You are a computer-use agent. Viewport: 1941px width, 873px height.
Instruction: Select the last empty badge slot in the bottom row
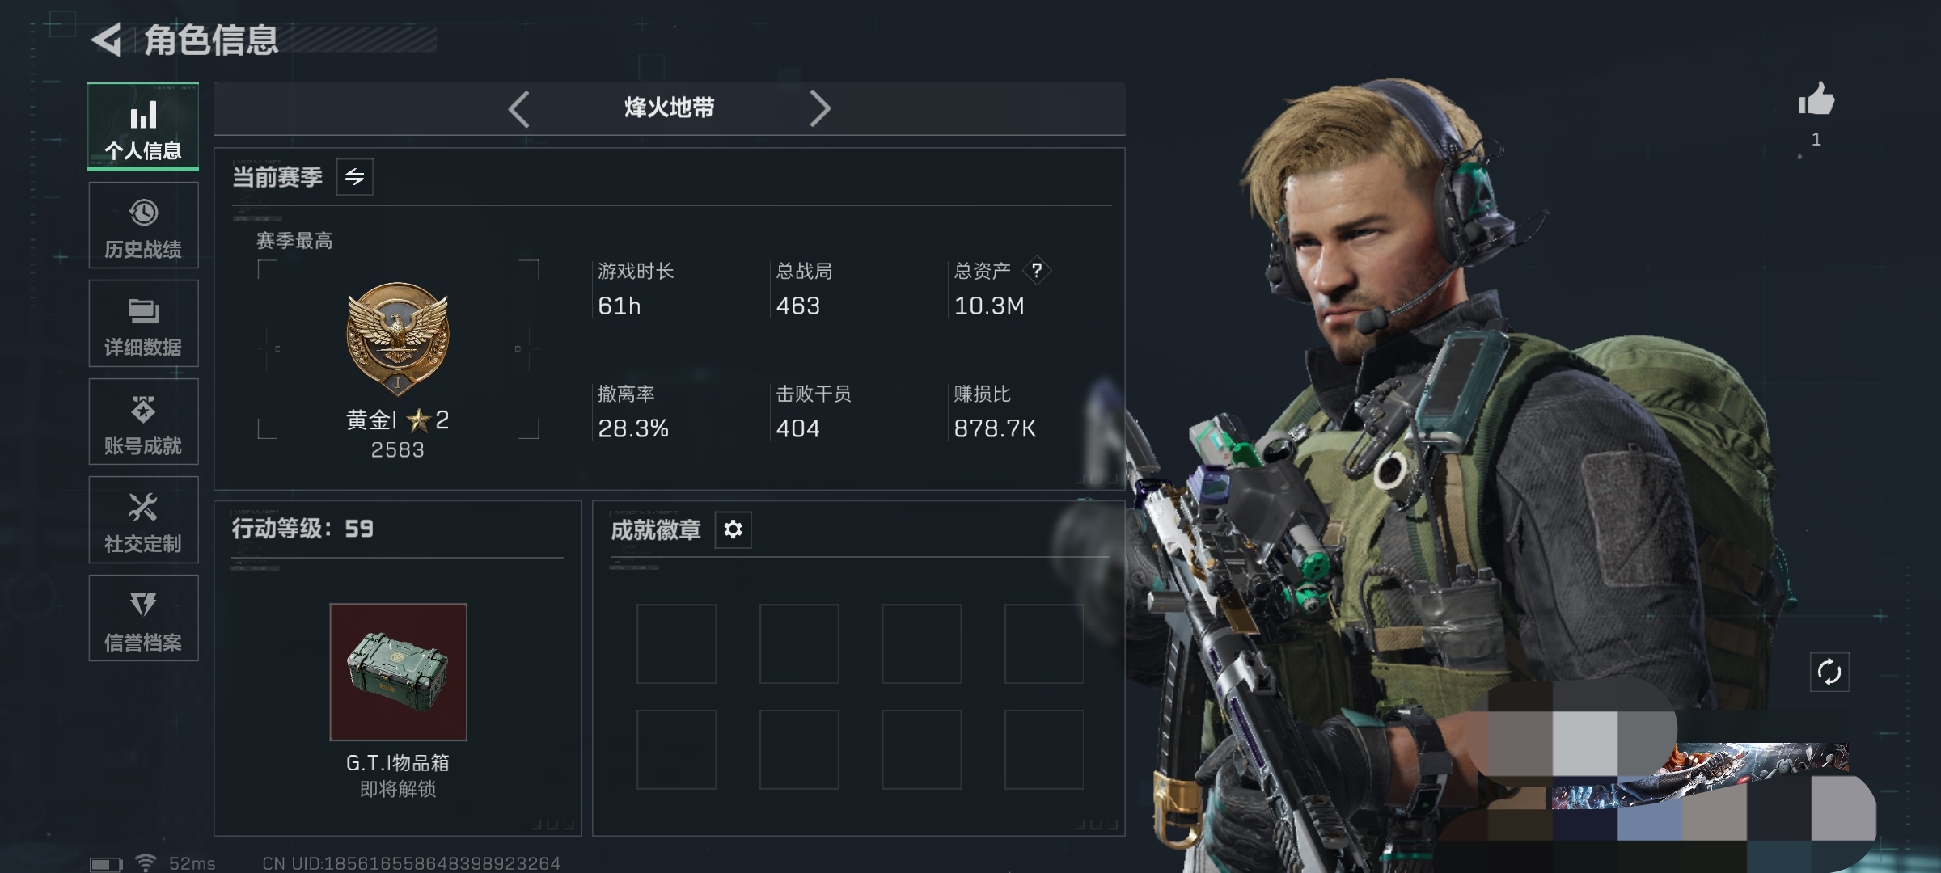click(1043, 749)
